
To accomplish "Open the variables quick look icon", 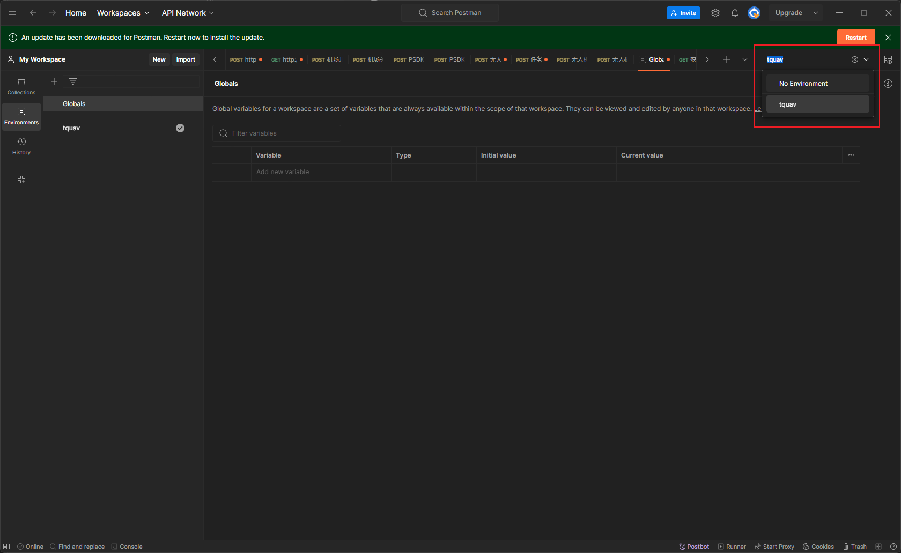I will 888,59.
